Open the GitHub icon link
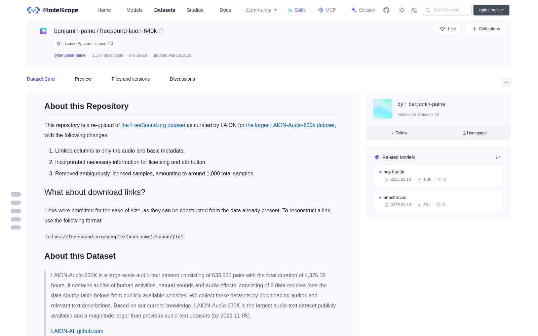Screen dimensions: 538x336 386,10
